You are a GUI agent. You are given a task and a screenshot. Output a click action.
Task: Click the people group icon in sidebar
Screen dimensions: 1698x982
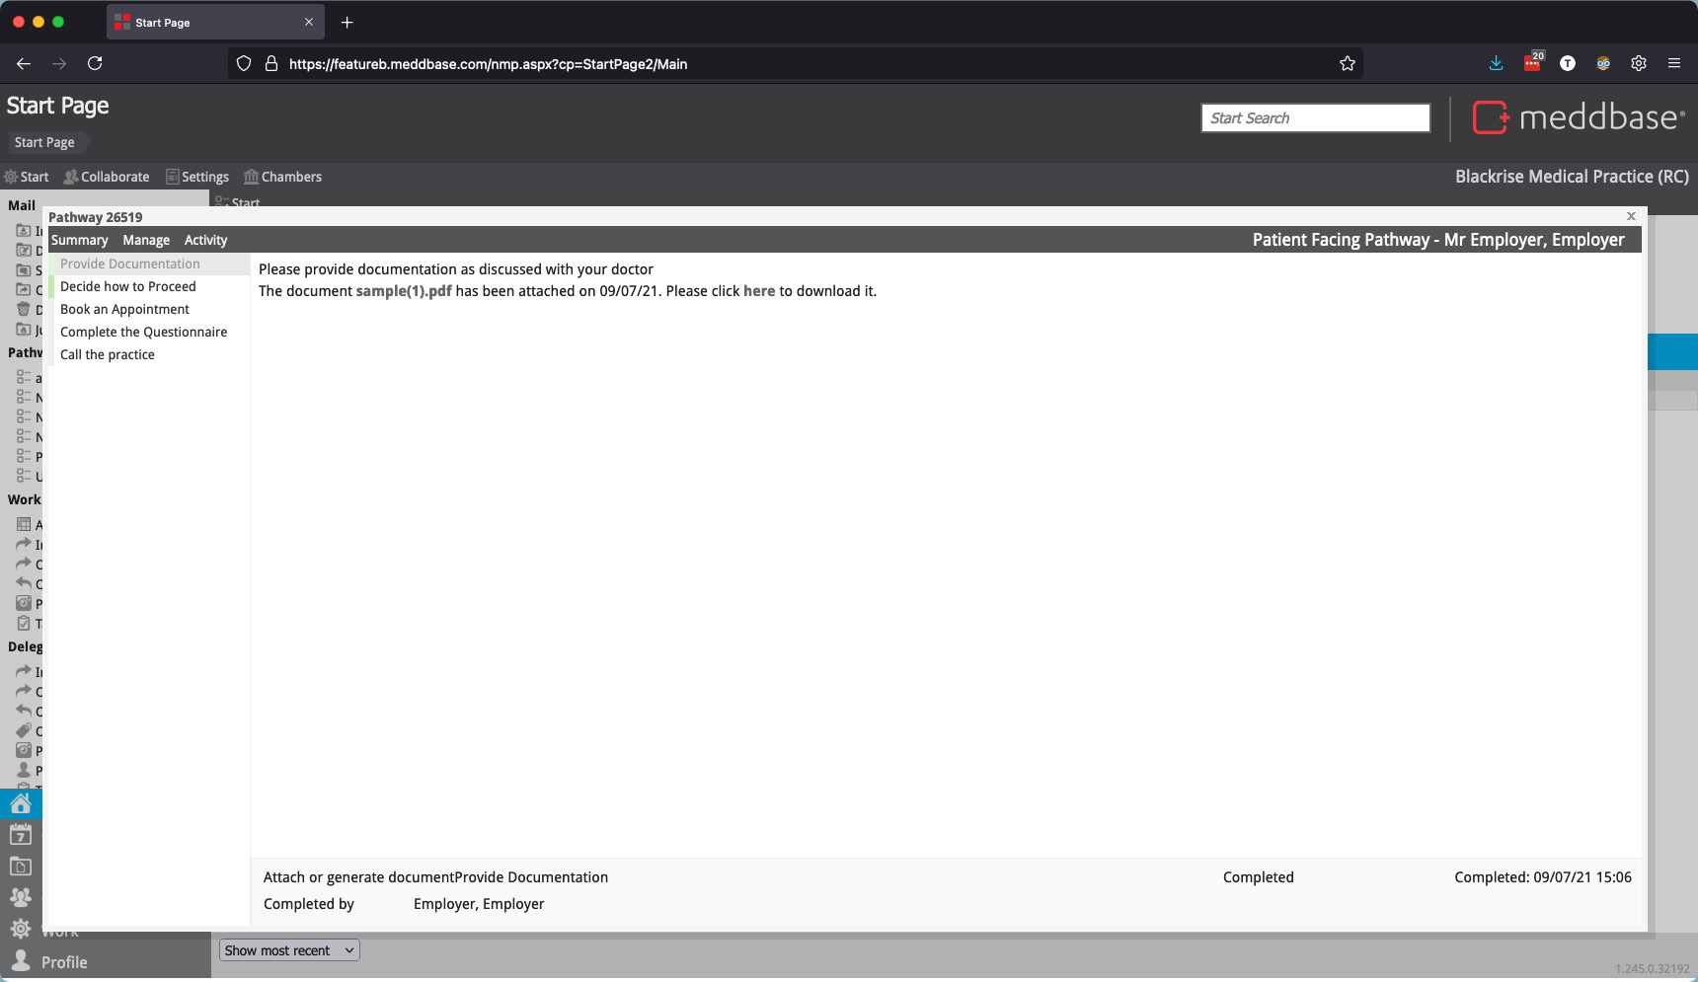tap(21, 897)
